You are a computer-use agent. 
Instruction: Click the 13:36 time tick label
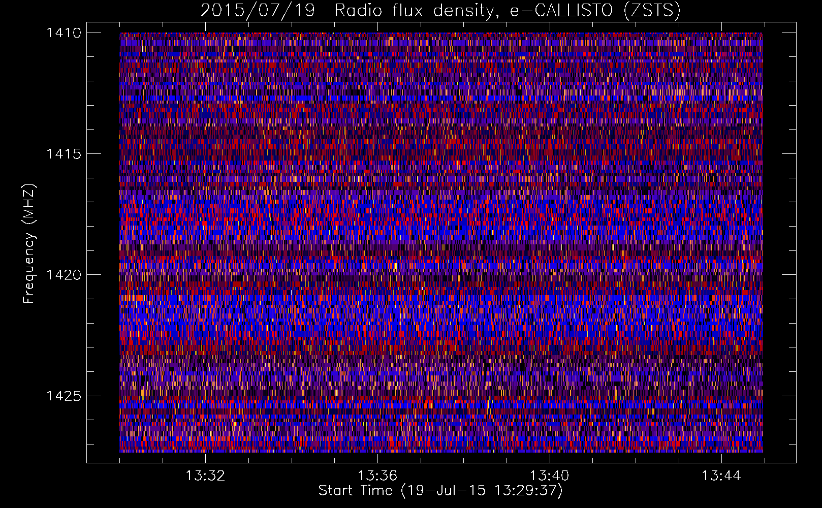(x=377, y=476)
